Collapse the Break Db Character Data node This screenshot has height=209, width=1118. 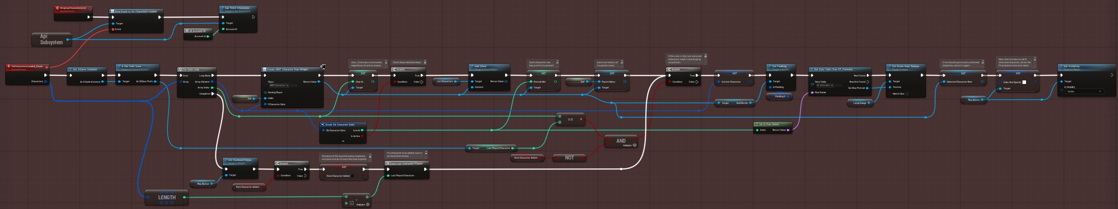pyautogui.click(x=343, y=141)
